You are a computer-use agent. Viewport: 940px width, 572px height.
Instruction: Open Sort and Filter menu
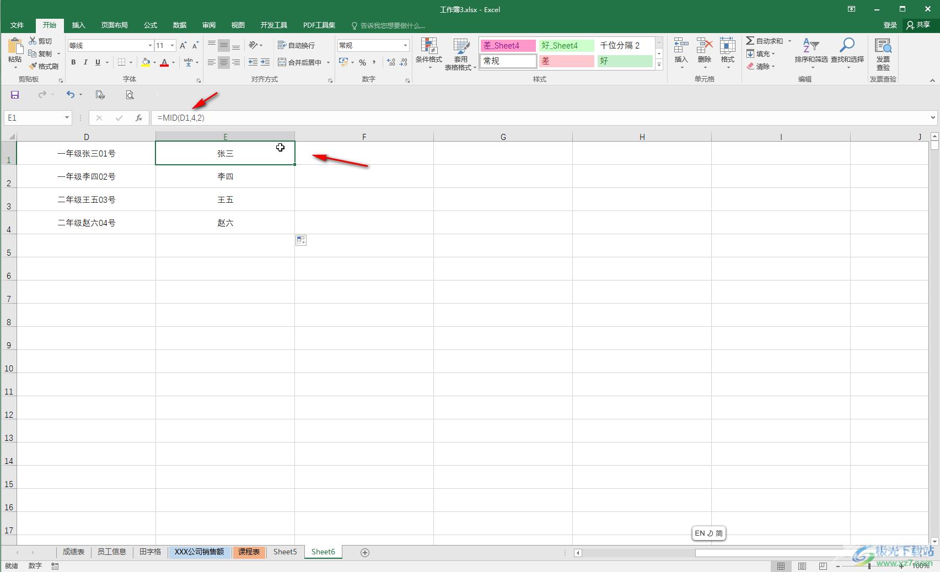tap(811, 53)
